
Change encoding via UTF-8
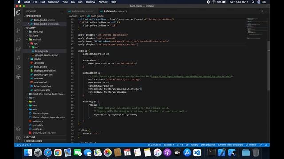180,145
